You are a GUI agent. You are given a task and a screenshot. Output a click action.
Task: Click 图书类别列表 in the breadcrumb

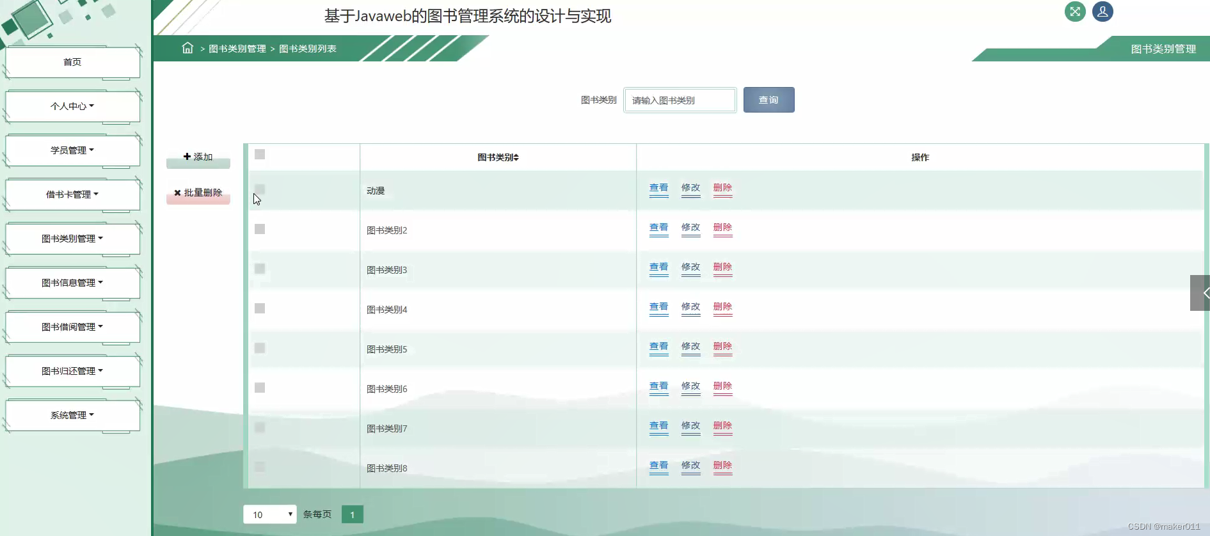pos(308,49)
